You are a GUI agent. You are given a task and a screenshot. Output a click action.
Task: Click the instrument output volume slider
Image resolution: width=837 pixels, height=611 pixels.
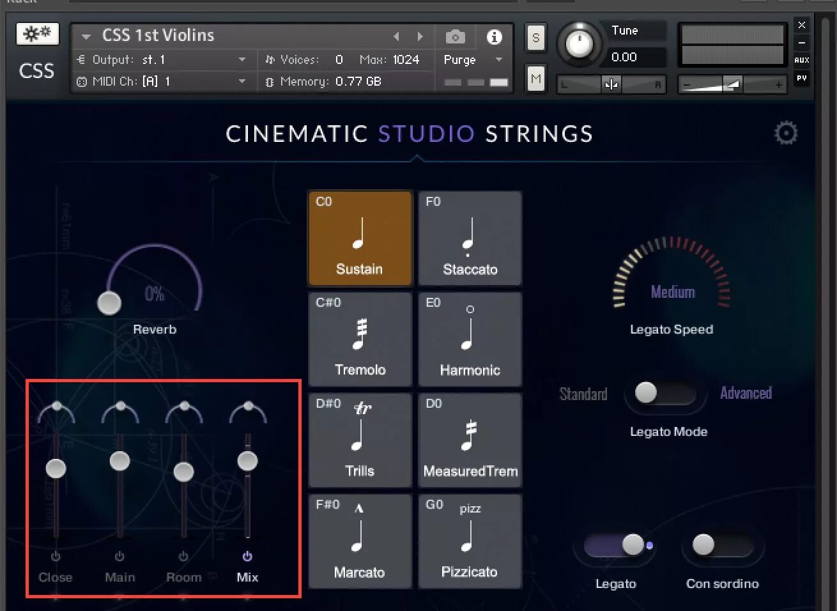coord(732,84)
